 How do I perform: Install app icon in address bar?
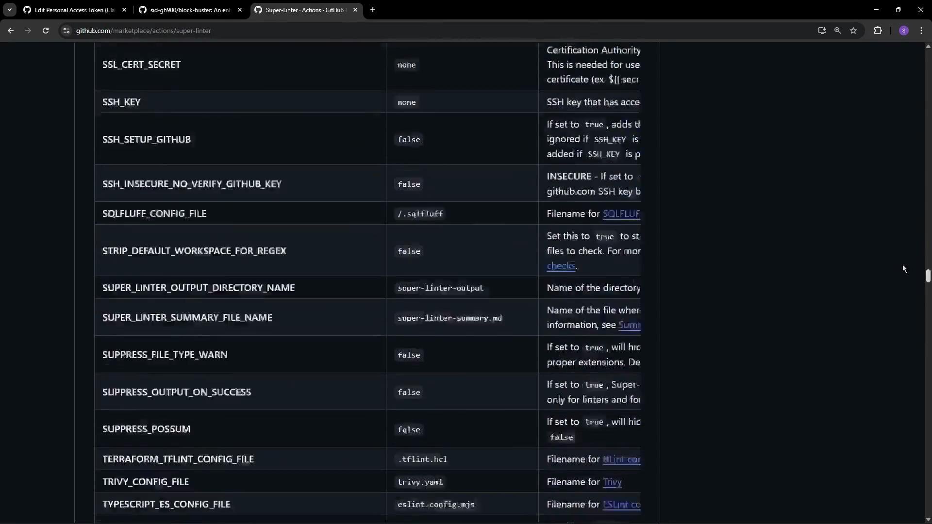[x=822, y=31]
